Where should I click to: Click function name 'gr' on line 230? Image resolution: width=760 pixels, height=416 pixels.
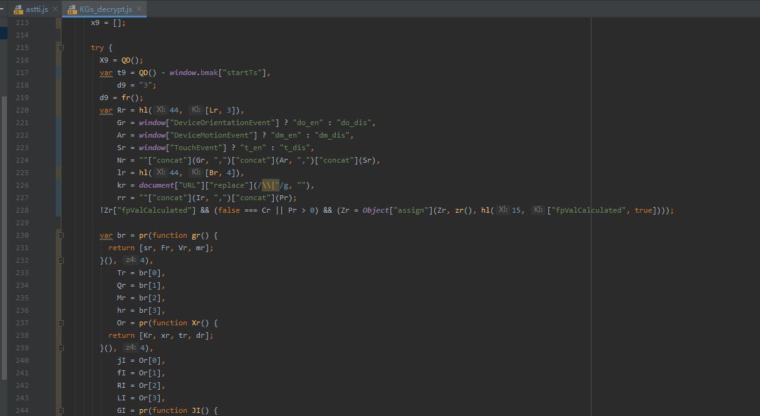(x=196, y=235)
